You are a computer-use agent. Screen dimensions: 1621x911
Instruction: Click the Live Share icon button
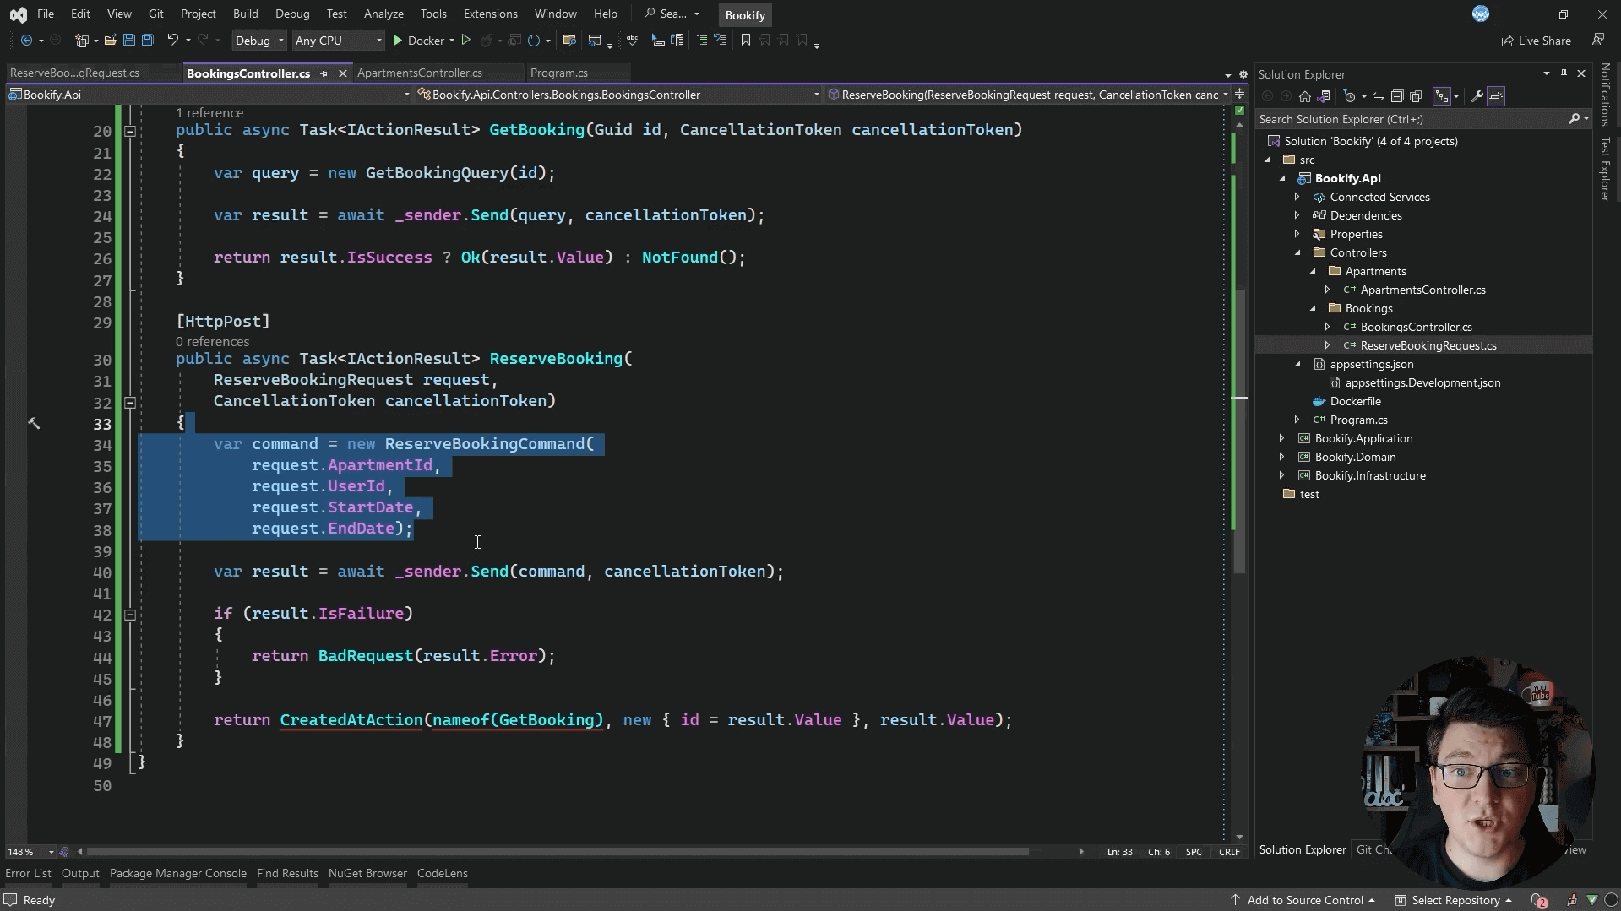(1536, 41)
